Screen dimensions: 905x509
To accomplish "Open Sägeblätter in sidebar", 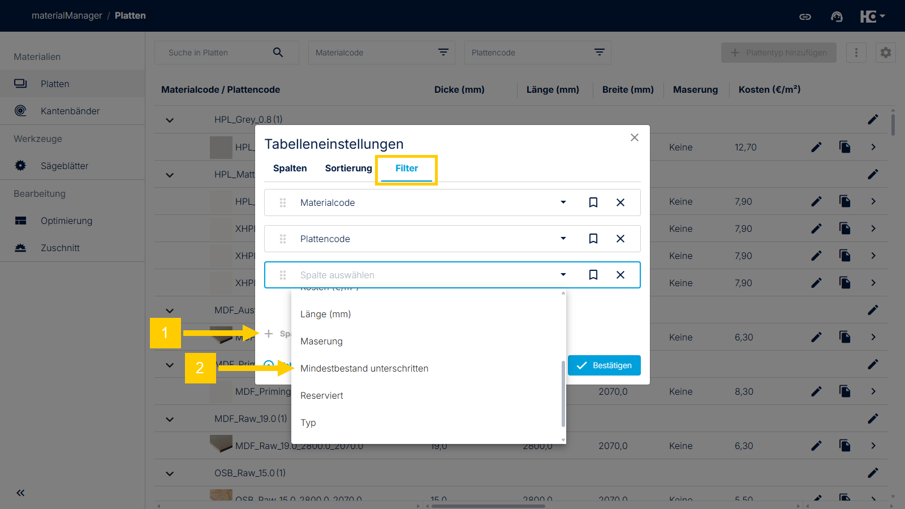I will pos(72,166).
